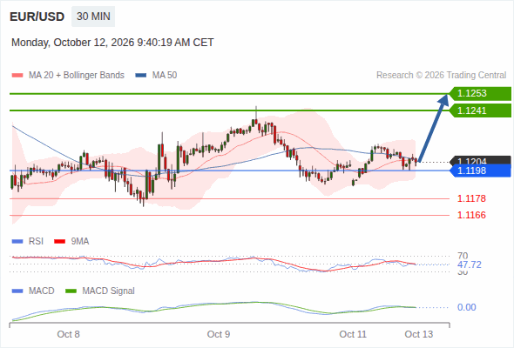Click the Oct 13 axis label
Screen dimensions: 514x348
click(419, 334)
